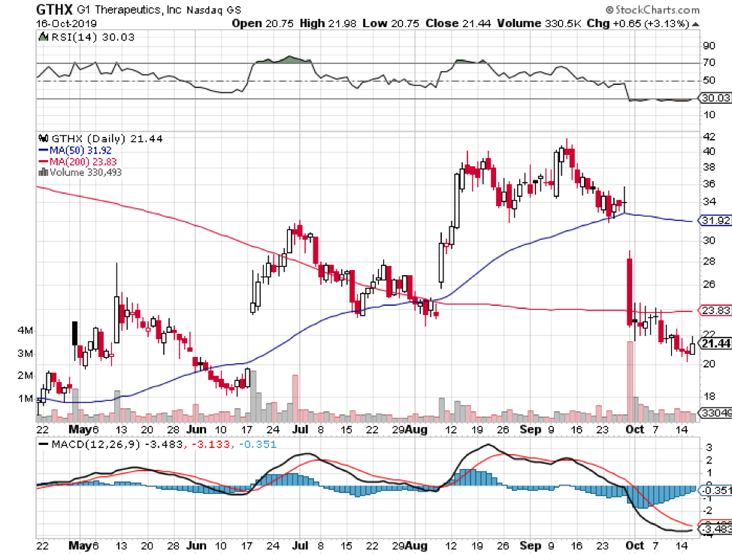This screenshot has height=554, width=732.
Task: Click the 4M label on the volume axis
Action: click(x=26, y=331)
